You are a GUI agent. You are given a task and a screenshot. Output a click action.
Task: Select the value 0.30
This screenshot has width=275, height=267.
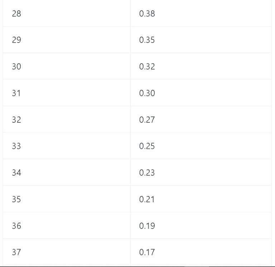click(x=147, y=93)
